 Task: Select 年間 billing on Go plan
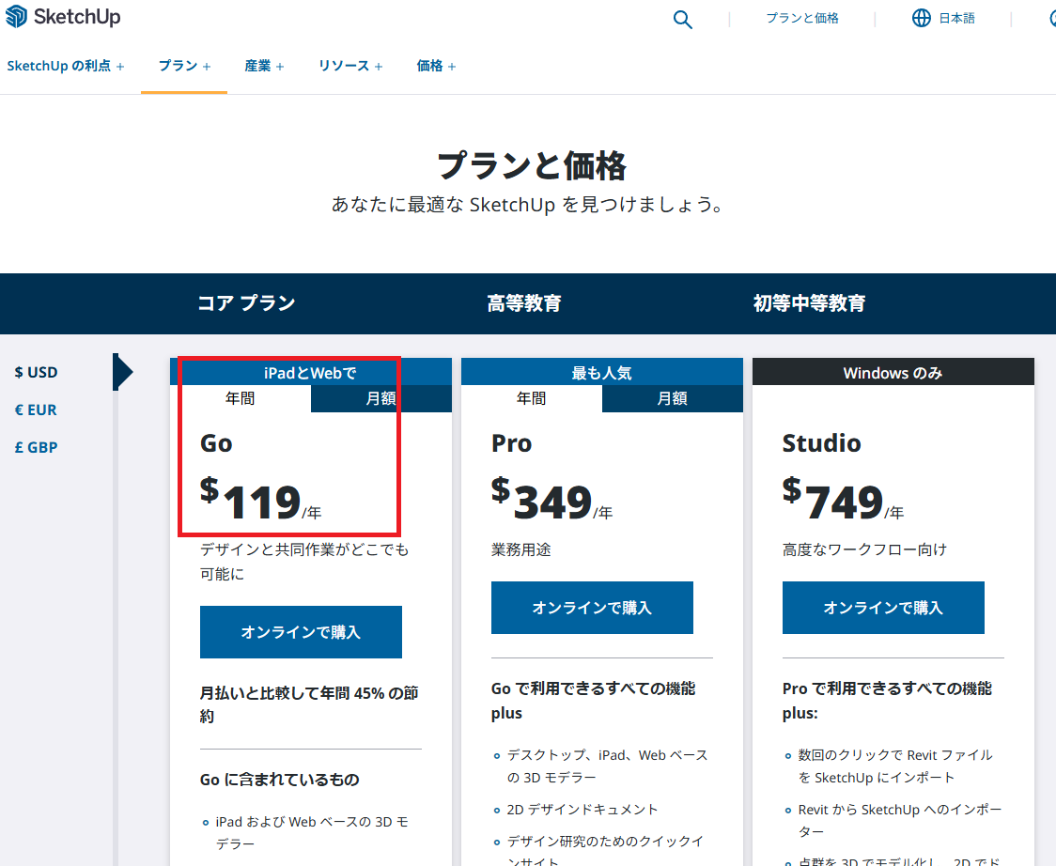240,398
